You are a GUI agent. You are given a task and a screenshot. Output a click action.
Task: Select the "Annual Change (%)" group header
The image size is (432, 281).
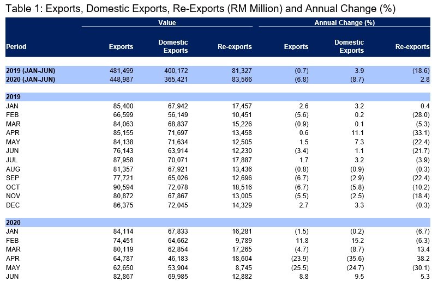pos(344,23)
